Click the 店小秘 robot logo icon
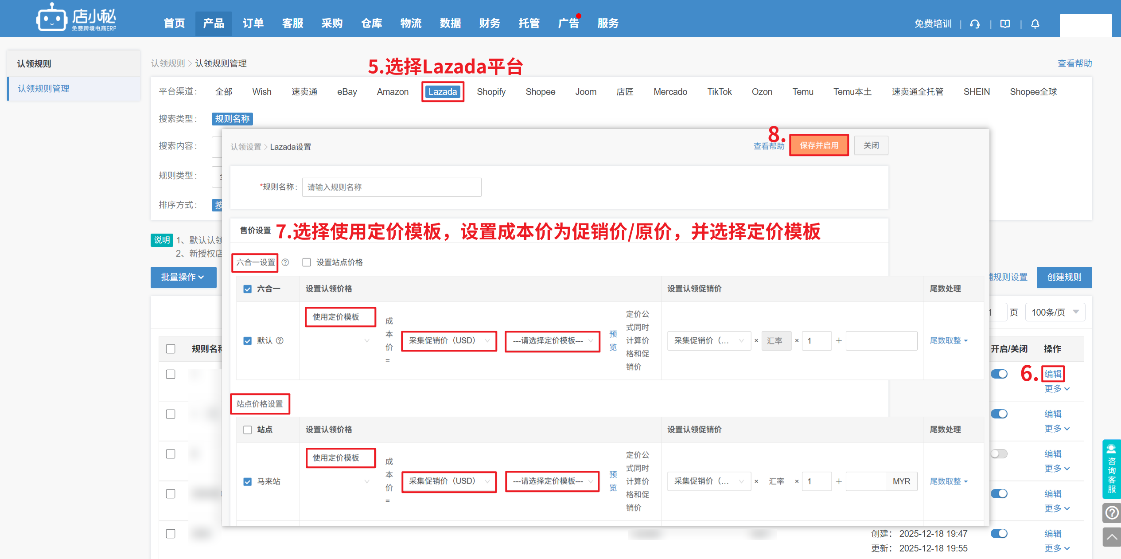1121x559 pixels. tap(52, 18)
